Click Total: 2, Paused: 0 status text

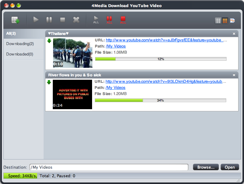coord(57,176)
